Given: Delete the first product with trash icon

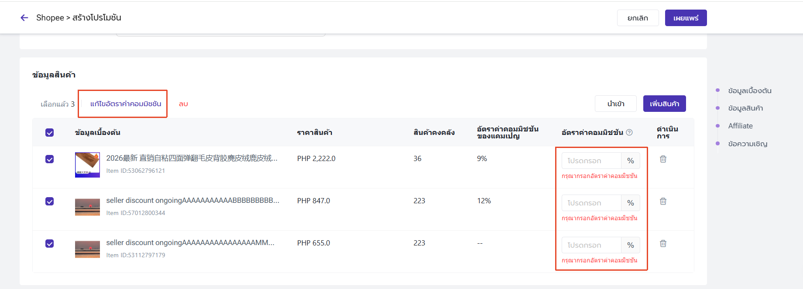Looking at the screenshot, I should pos(663,159).
